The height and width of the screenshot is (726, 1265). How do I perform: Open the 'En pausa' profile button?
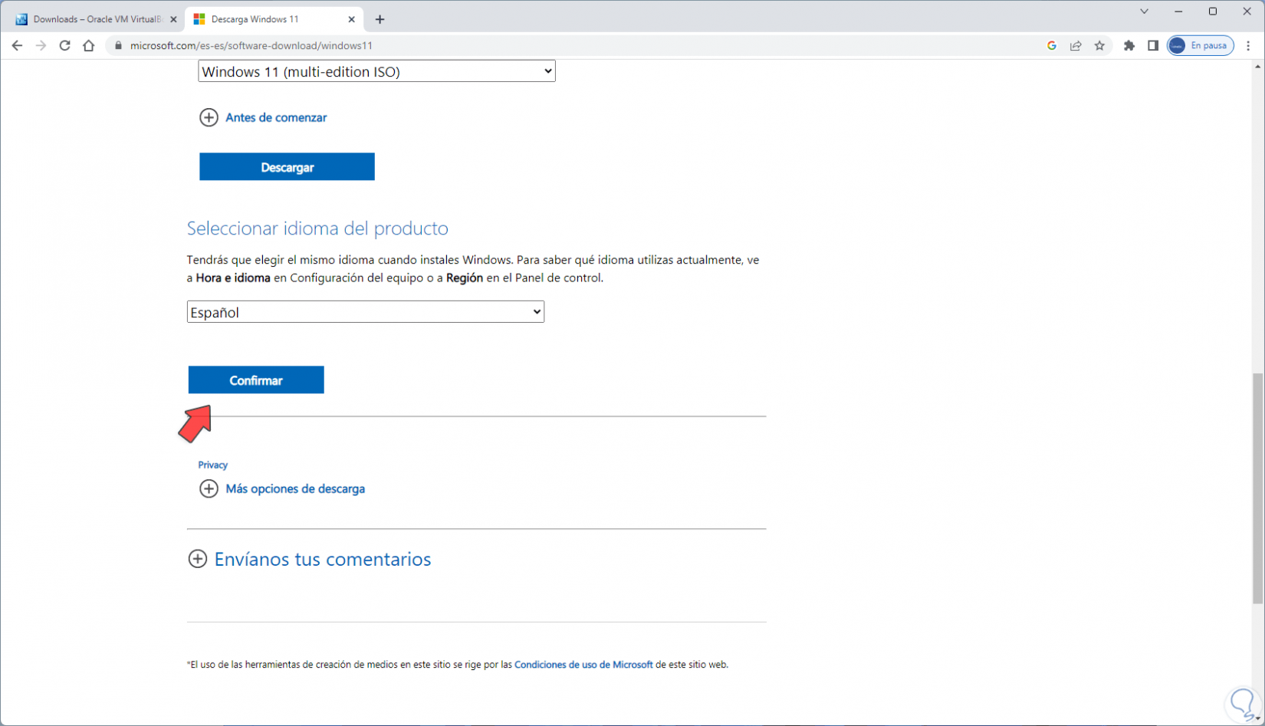1201,45
